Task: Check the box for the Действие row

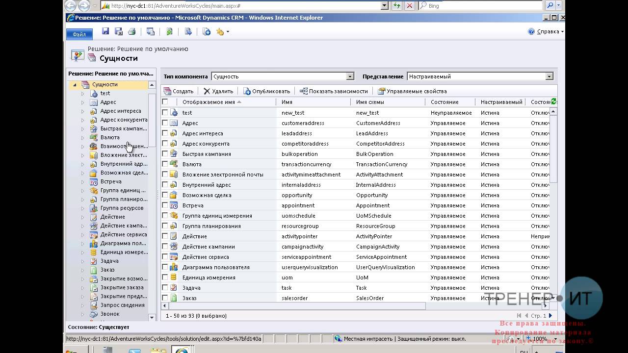Action: pos(165,236)
